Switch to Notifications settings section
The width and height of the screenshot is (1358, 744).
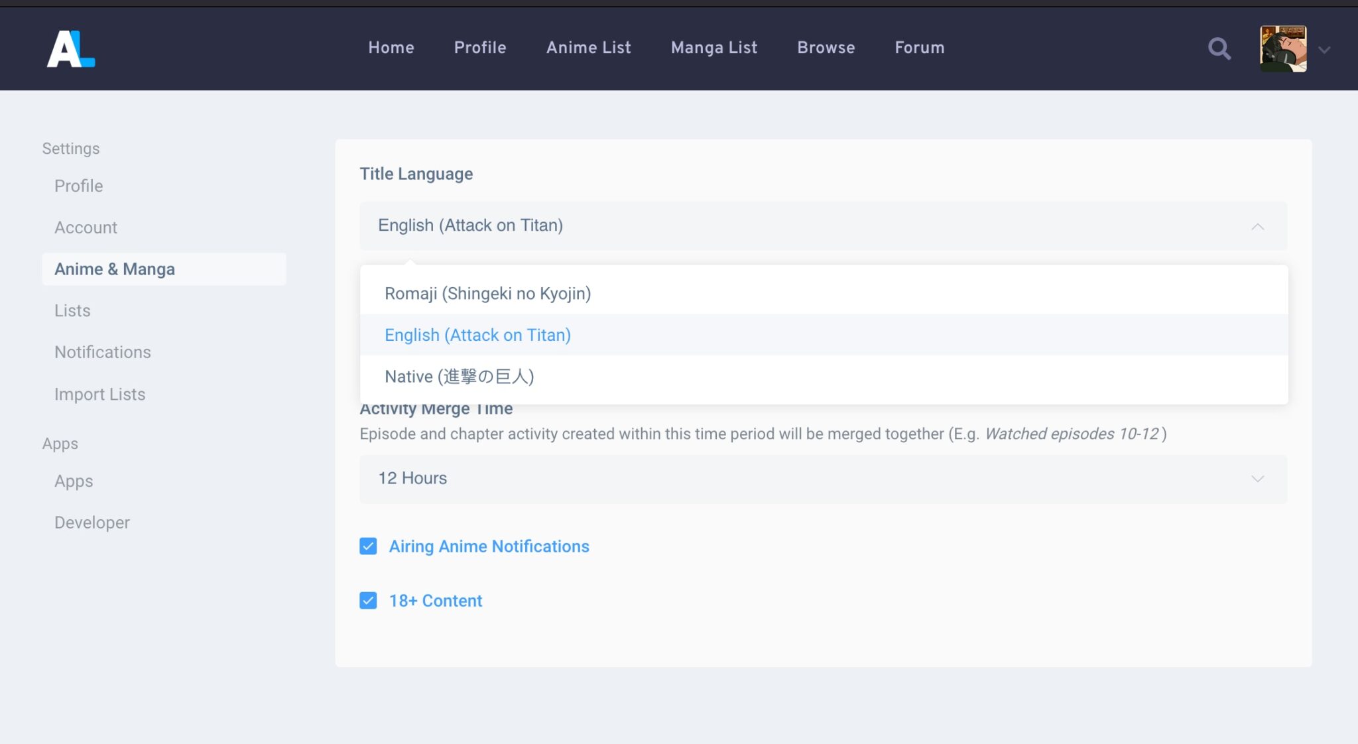102,352
